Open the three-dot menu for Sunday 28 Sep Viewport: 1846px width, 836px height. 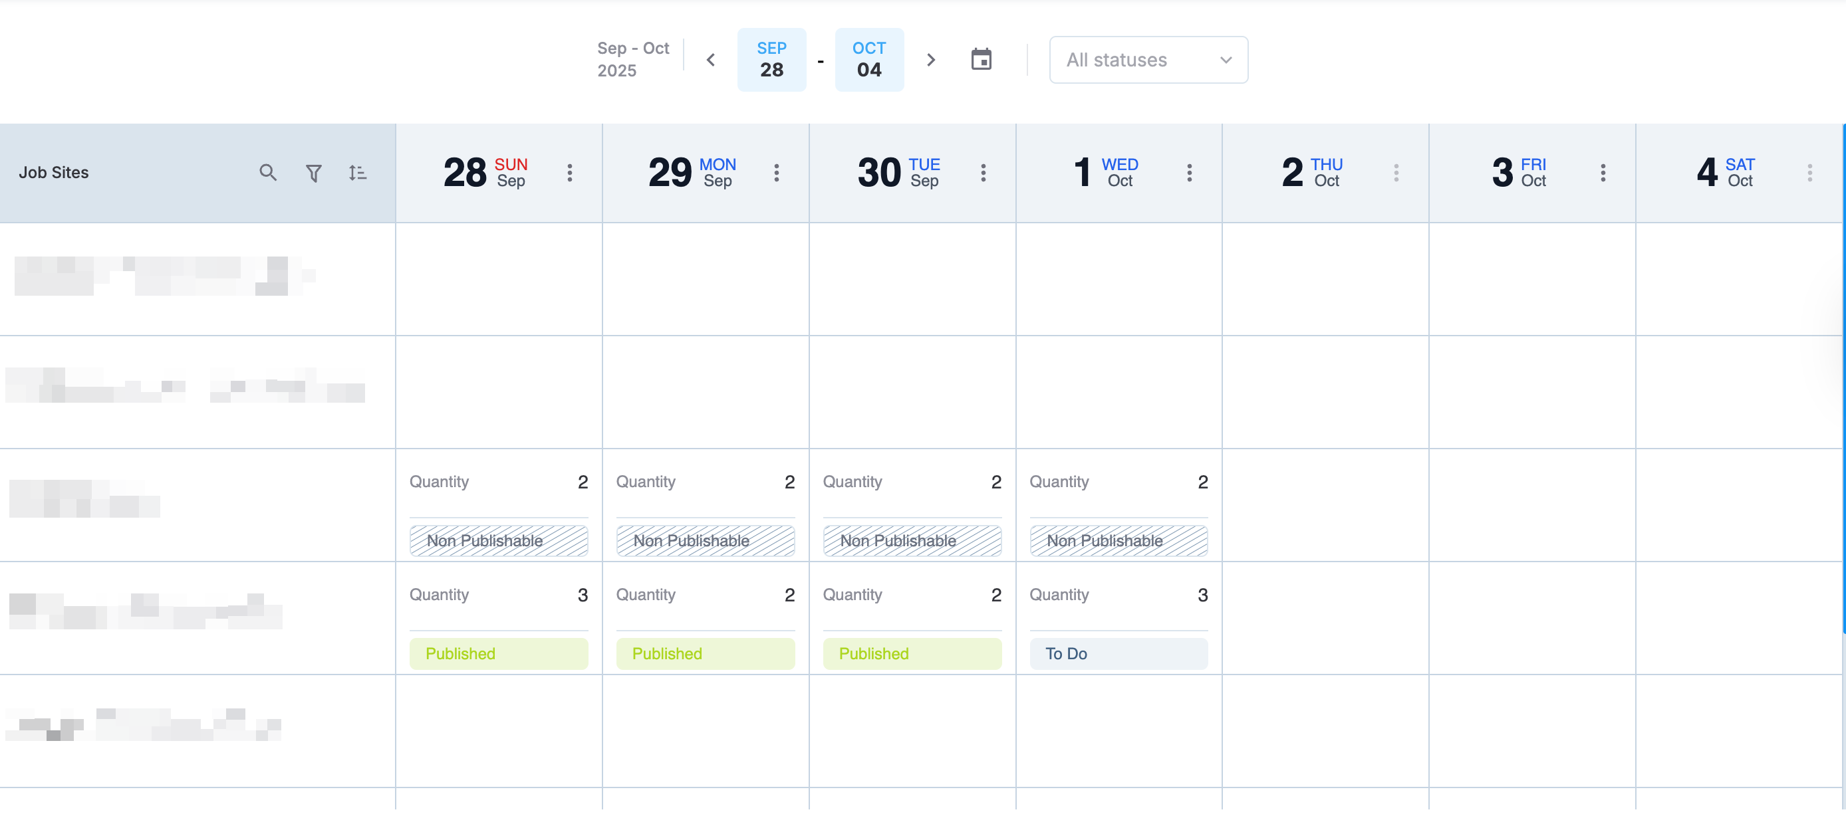pos(570,173)
